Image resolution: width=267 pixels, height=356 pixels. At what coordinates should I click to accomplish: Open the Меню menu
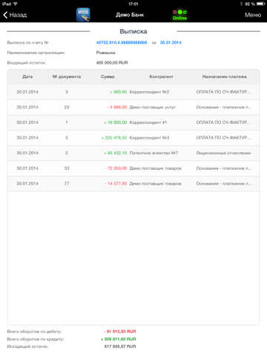click(253, 15)
